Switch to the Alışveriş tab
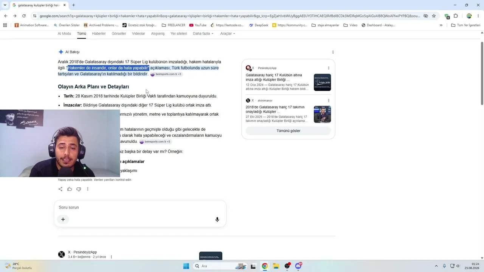This screenshot has height=272, width=484. [158, 34]
